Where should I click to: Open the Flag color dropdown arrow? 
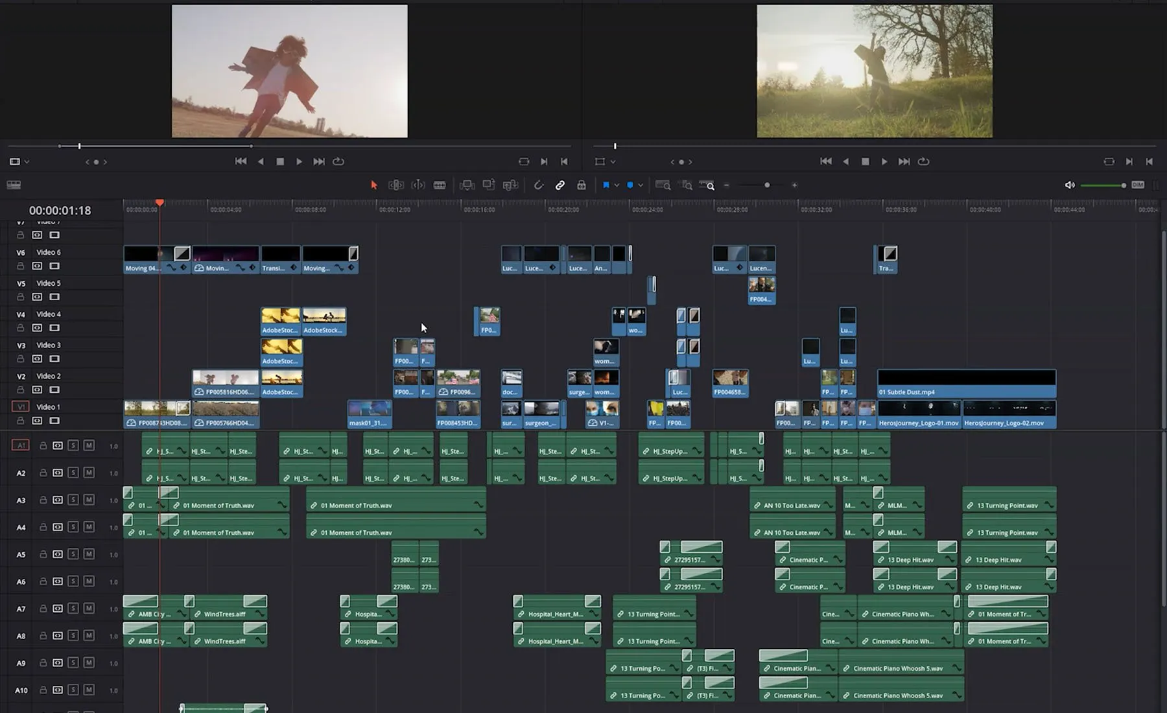[617, 185]
